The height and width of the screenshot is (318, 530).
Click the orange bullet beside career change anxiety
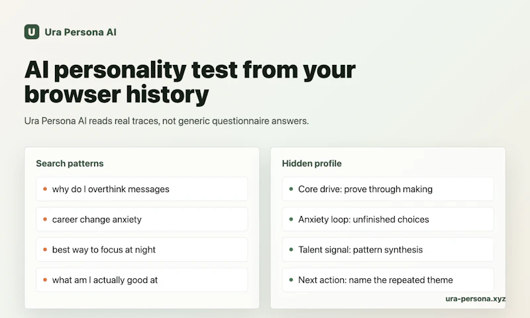coord(45,219)
